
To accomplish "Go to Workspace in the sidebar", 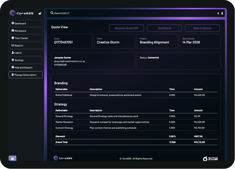I will click(x=26, y=31).
